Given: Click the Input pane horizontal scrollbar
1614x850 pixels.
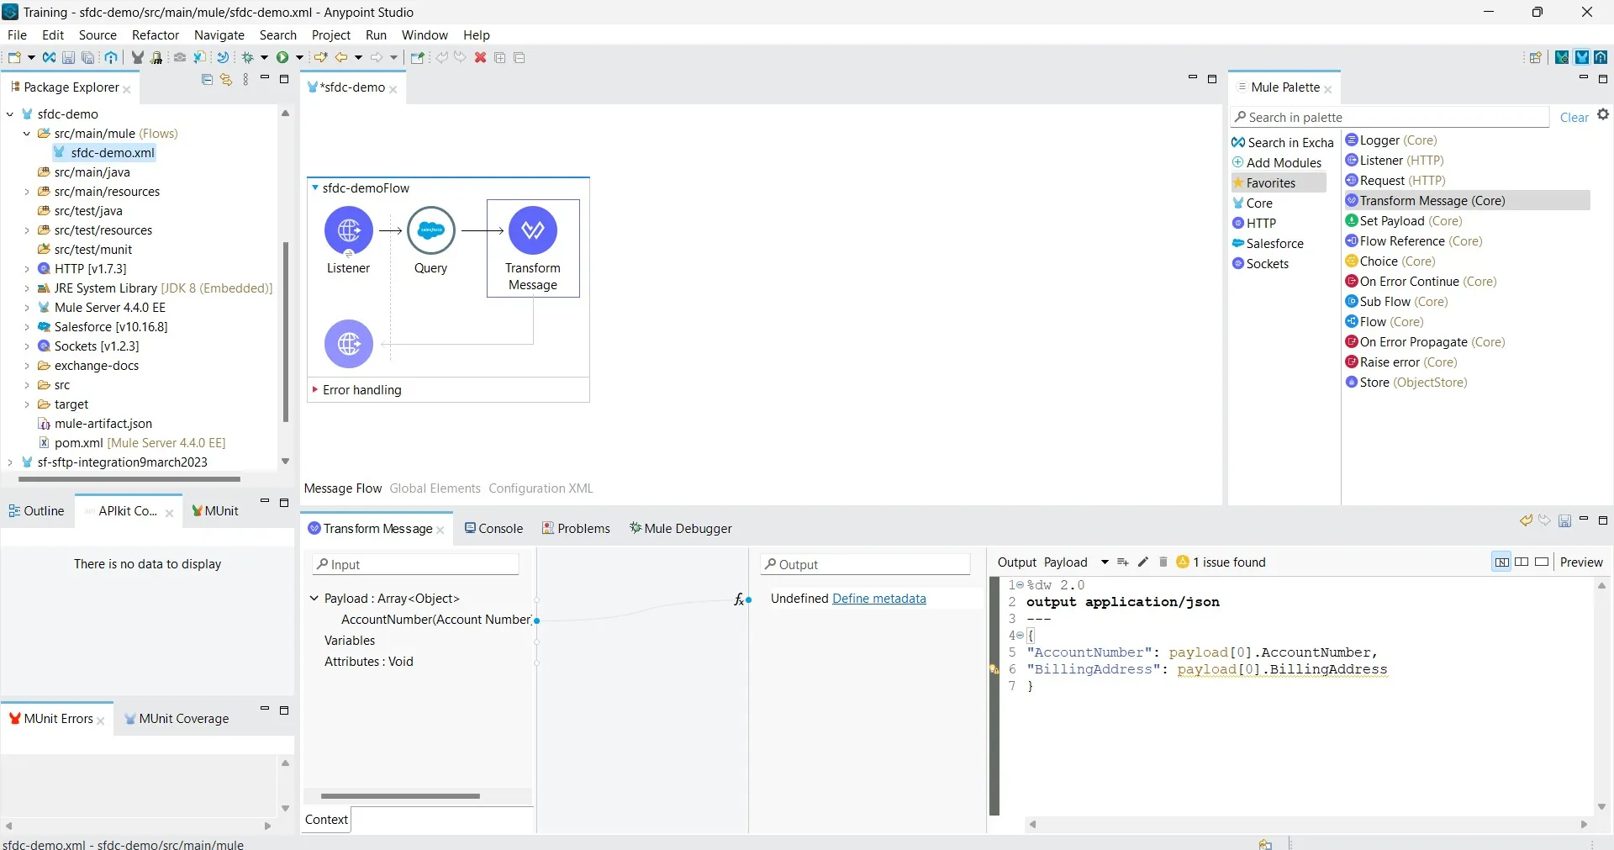Looking at the screenshot, I should (400, 796).
